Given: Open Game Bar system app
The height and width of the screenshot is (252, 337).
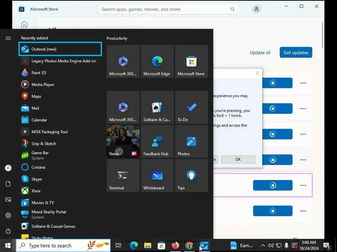Looking at the screenshot, I should point(60,155).
